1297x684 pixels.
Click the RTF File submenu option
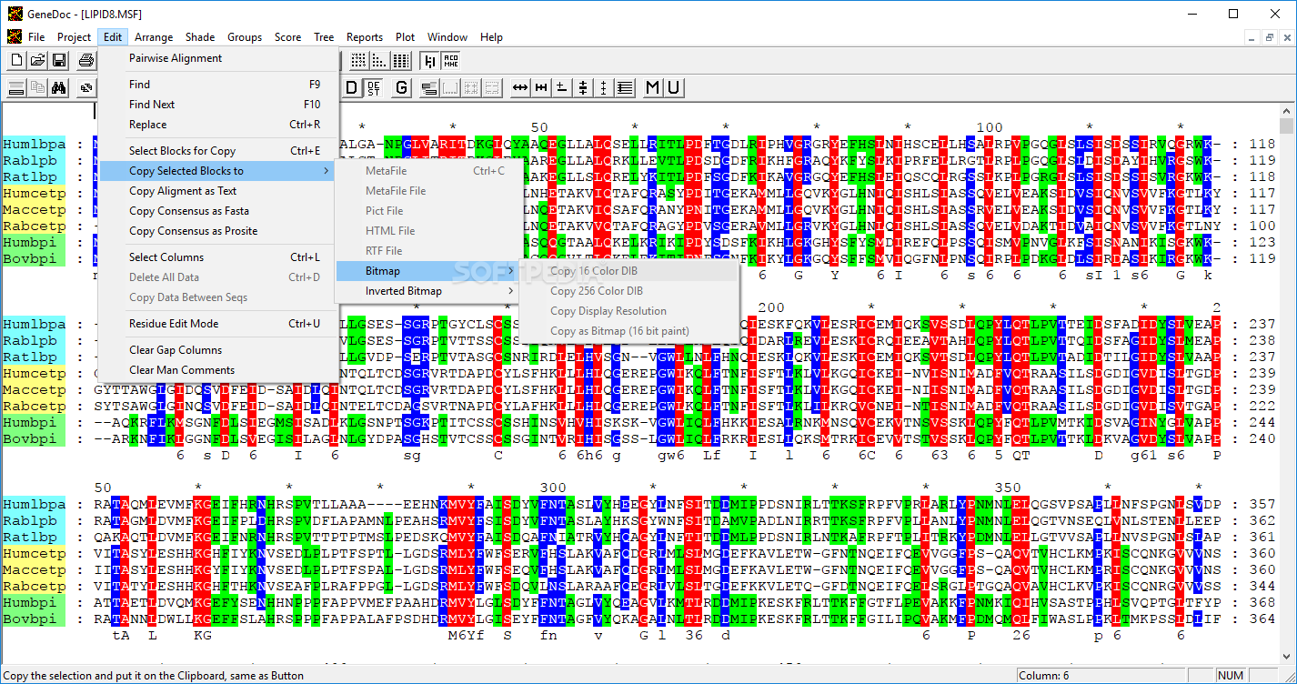pos(427,251)
